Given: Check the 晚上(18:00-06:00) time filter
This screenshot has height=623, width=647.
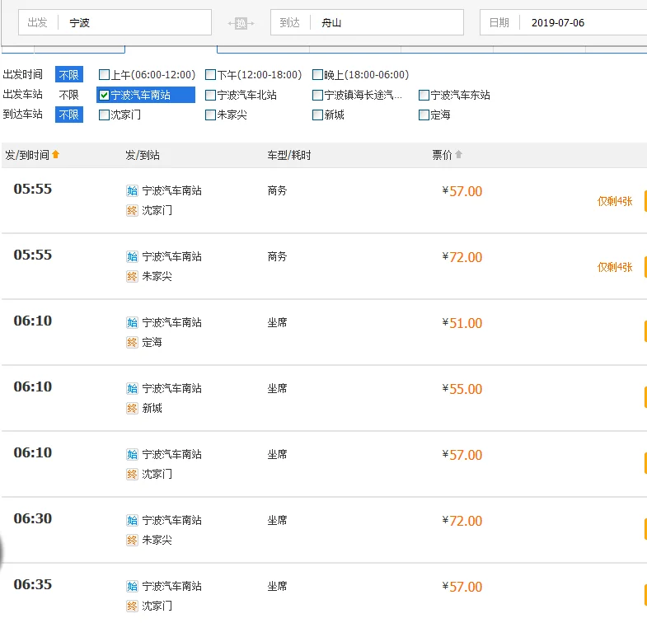Looking at the screenshot, I should coord(317,75).
